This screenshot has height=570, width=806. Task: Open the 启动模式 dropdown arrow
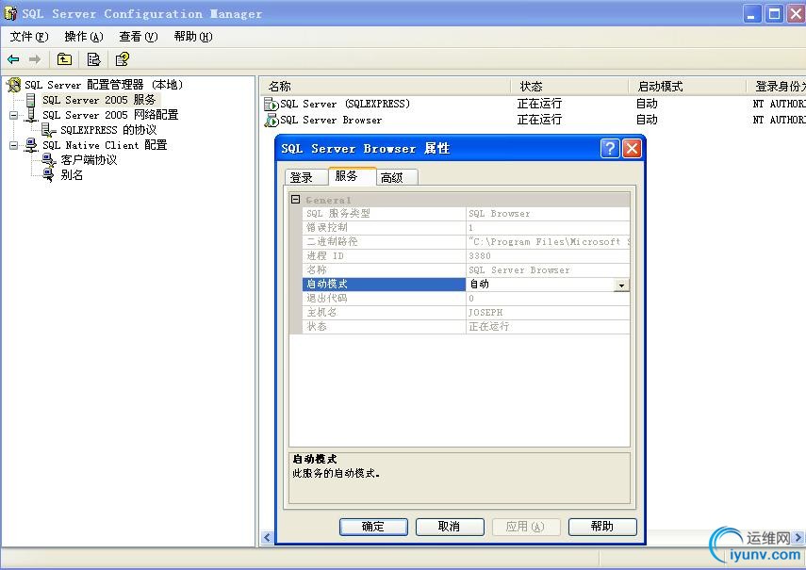tap(621, 285)
